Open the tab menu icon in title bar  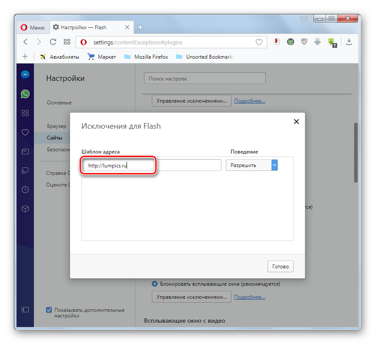pos(304,19)
